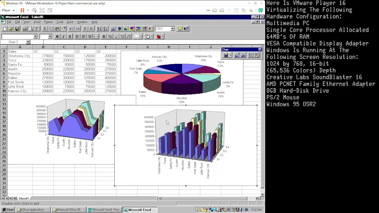Run the spelling check (ABC) tool
Screen dimensions: 379x213
click(x=37, y=29)
